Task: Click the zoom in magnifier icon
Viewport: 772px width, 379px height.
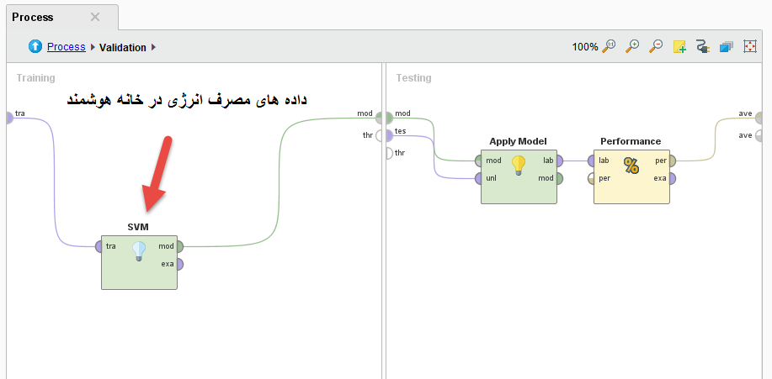Action: pyautogui.click(x=633, y=47)
